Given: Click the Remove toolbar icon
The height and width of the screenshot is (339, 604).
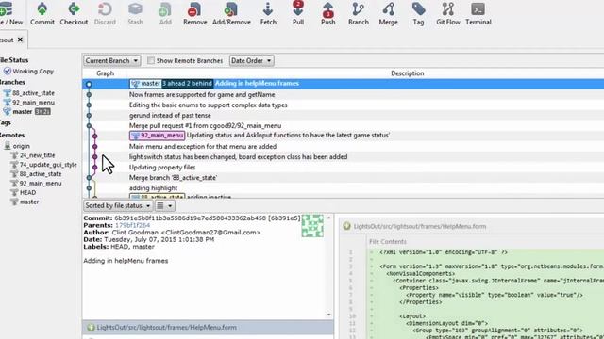Looking at the screenshot, I should tap(195, 13).
